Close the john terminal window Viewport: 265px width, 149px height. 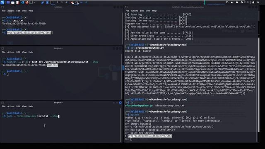pyautogui.click(x=120, y=103)
